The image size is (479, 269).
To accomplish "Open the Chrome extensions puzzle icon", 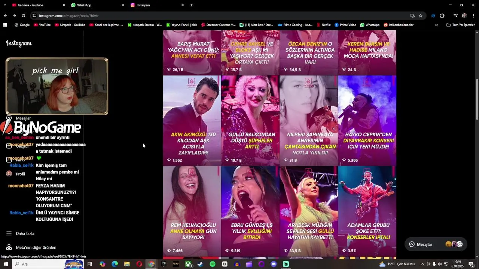I will (x=442, y=16).
